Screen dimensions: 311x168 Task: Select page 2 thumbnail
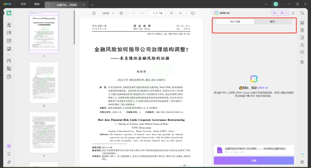tap(44, 83)
